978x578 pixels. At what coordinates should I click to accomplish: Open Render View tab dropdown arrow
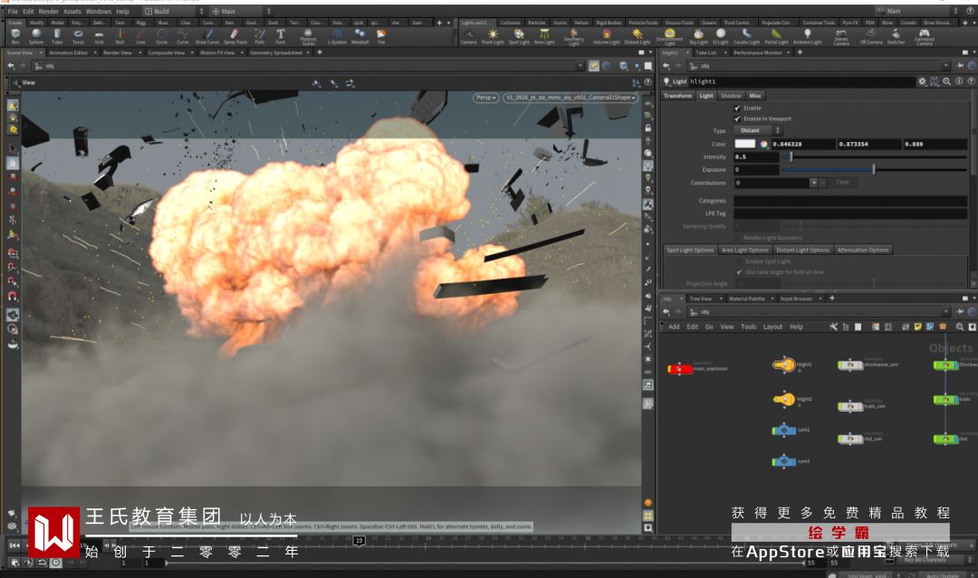coord(139,53)
